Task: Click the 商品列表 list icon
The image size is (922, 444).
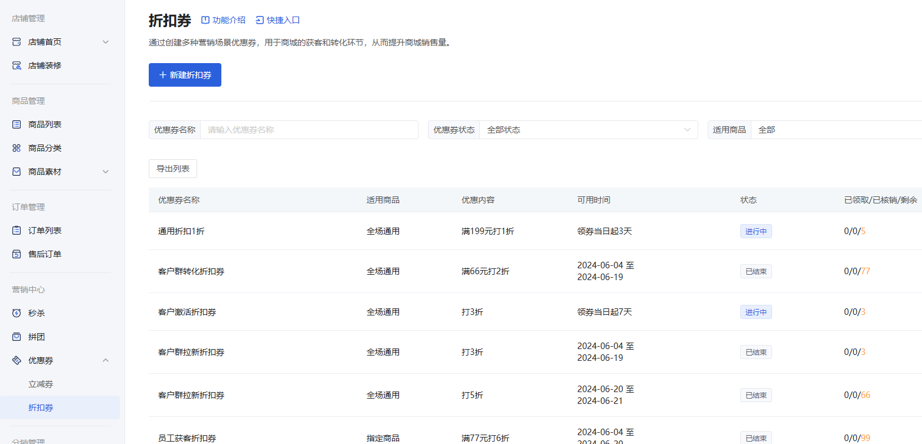Action: [17, 124]
